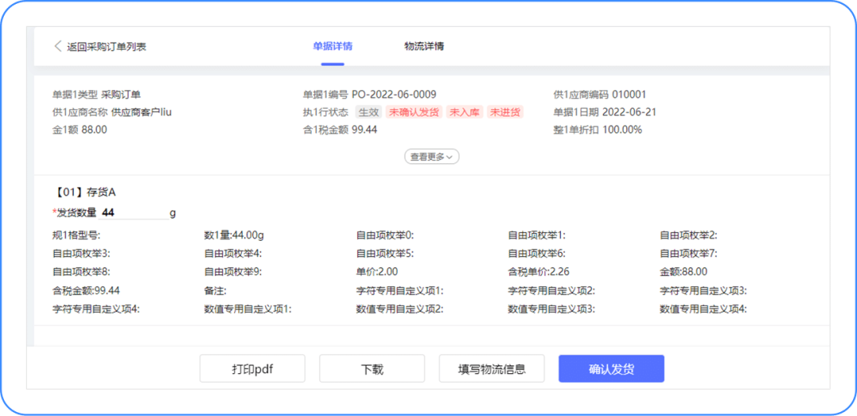Viewport: 857px width, 416px height.
Task: Click 自由项枚举8: label
Action: pyautogui.click(x=82, y=271)
